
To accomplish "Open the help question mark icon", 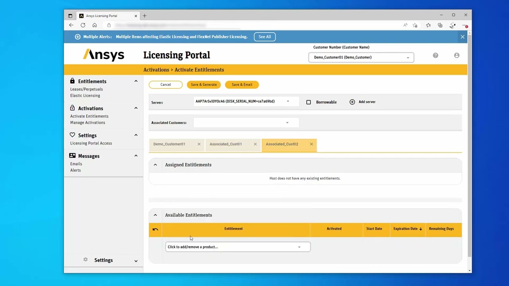I will pyautogui.click(x=435, y=56).
